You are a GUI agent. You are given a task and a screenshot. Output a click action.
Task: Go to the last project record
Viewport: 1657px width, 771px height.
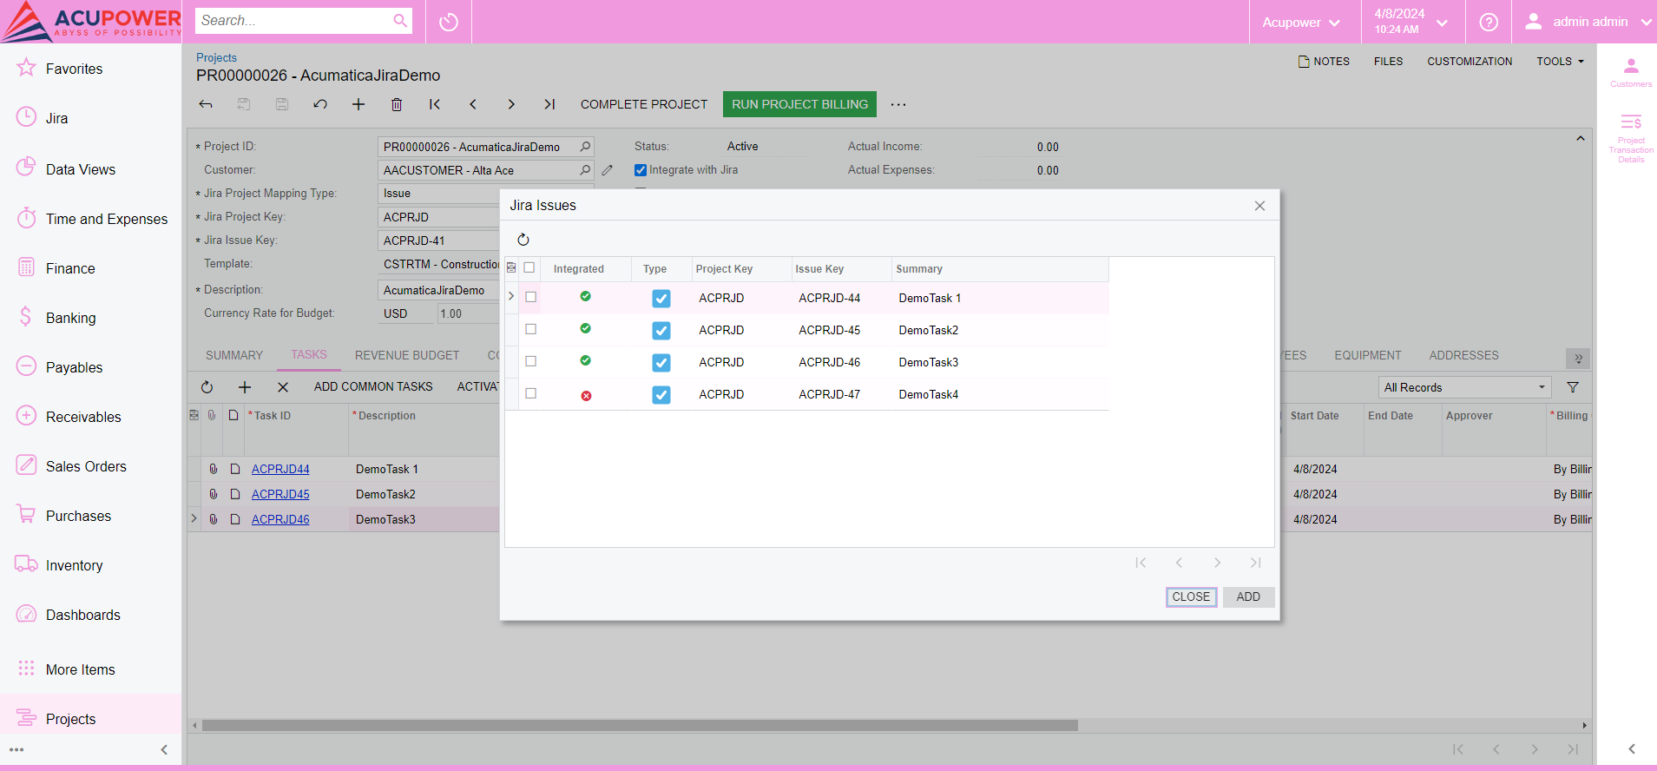tap(549, 104)
